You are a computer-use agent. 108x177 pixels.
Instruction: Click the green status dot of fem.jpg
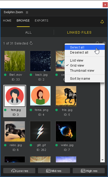[x=5, y=110]
